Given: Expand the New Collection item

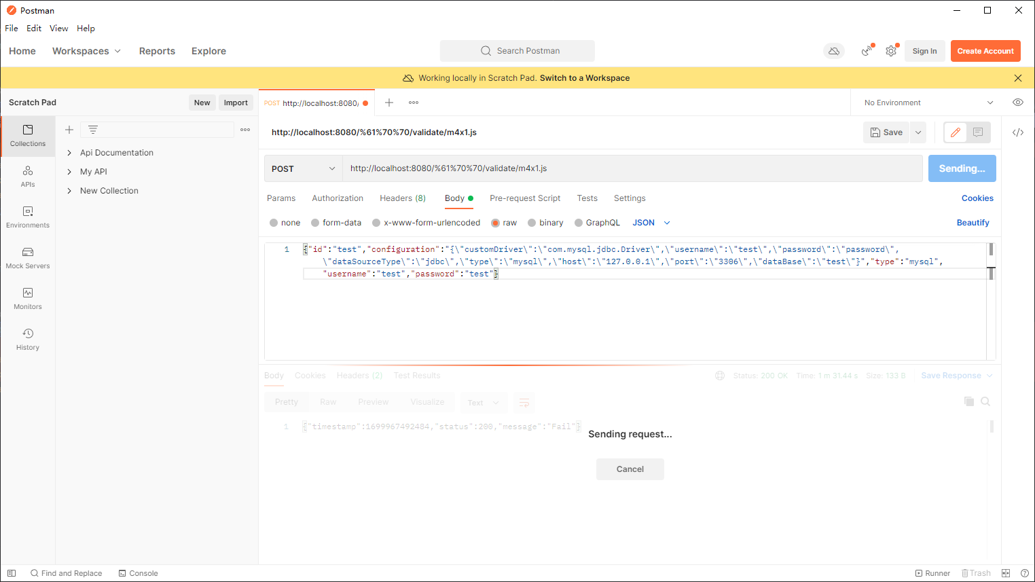Looking at the screenshot, I should (69, 191).
